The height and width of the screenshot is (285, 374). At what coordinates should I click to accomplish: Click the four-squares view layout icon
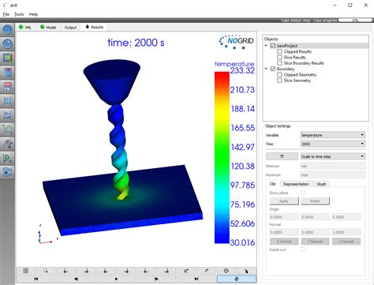pyautogui.click(x=26, y=271)
